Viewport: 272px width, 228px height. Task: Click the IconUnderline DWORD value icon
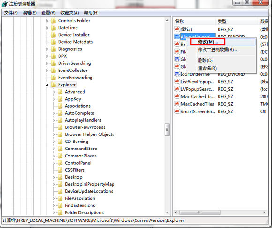click(x=177, y=74)
